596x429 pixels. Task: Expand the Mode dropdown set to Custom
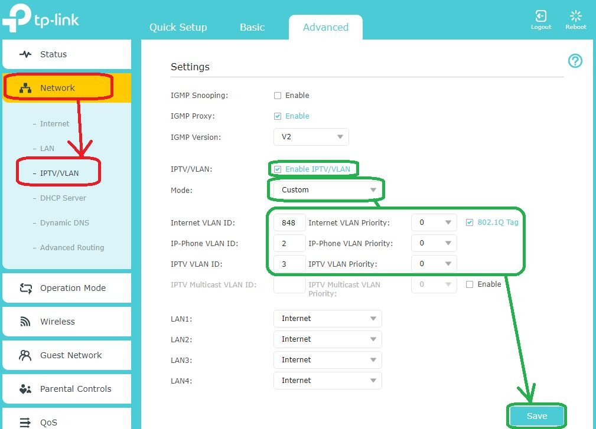click(328, 190)
